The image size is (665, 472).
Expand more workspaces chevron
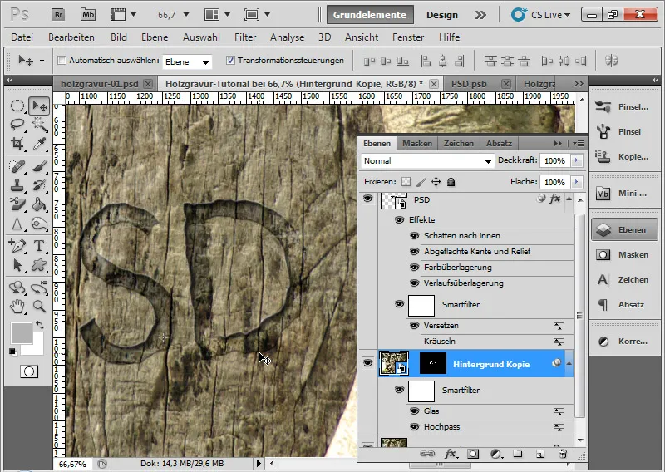[x=480, y=15]
